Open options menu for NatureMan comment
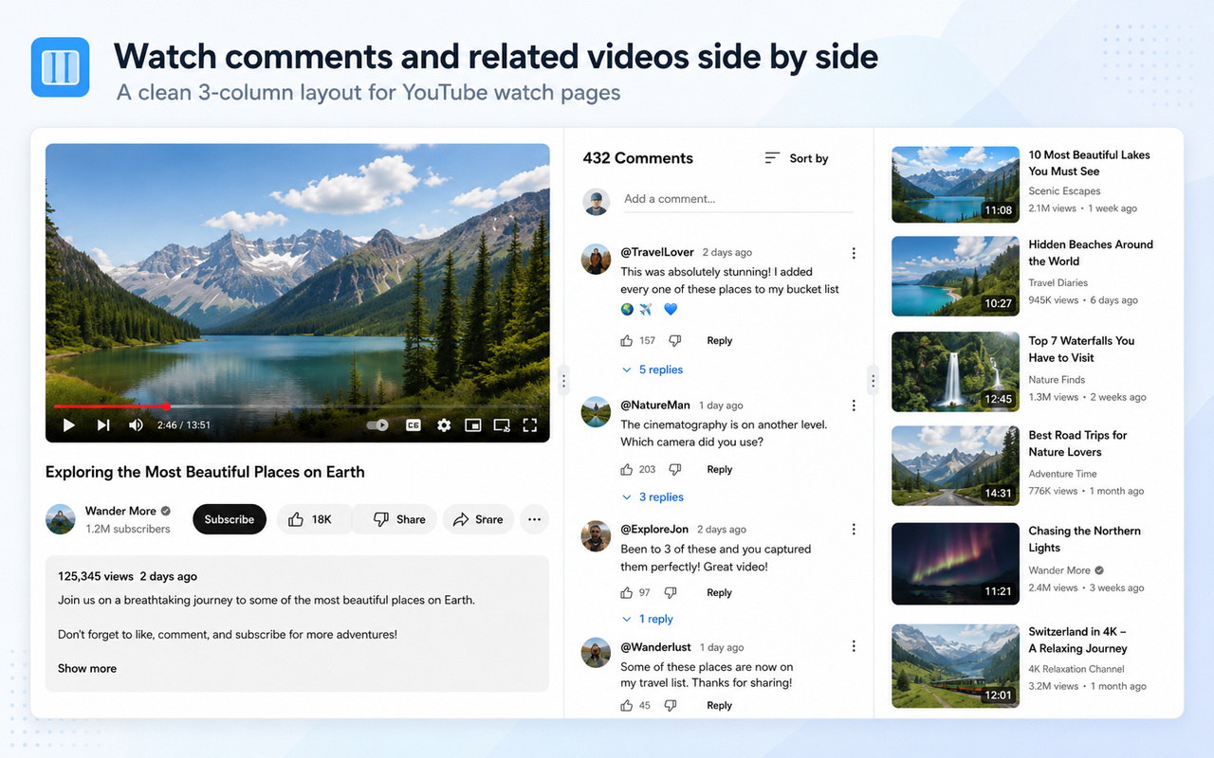The image size is (1214, 758). pos(854,406)
